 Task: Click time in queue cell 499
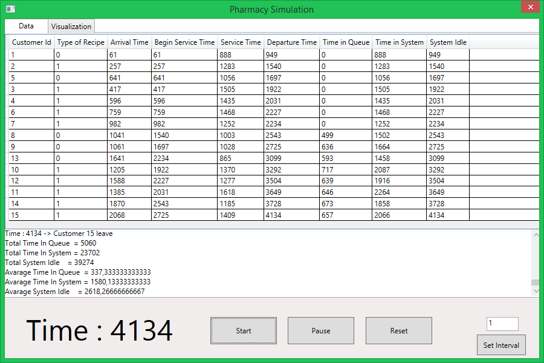pos(346,135)
